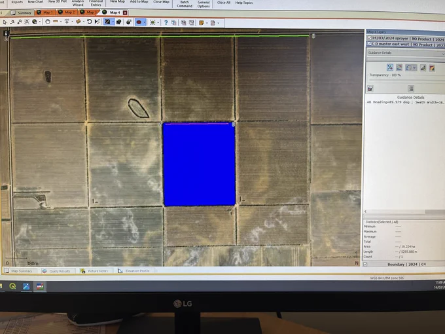The width and height of the screenshot is (445, 334).
Task: Click the navigate path tool icon
Action: coord(98,22)
